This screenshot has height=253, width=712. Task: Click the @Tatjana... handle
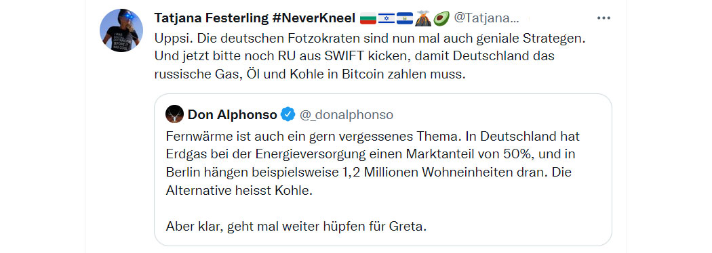click(486, 18)
